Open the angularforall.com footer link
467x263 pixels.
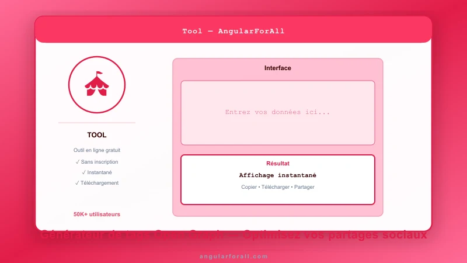233,256
